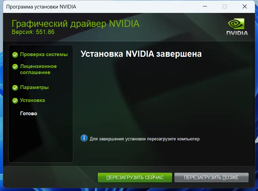The width and height of the screenshot is (258, 191).
Task: Select the Лицензионное соглашение step label
Action: point(38,69)
